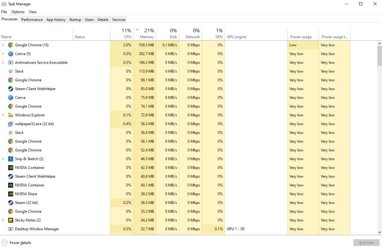Viewport: 382px width, 249px height.
Task: Click the Slack icon at 113.9 MB
Action: tap(10, 71)
